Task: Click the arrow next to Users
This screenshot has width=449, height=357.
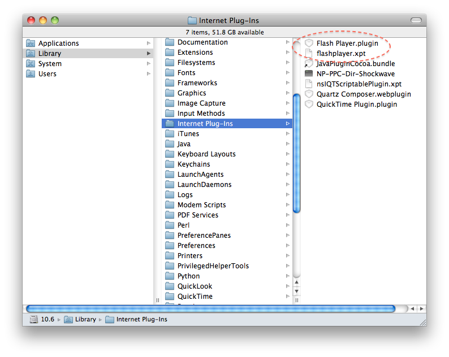Action: [x=149, y=74]
